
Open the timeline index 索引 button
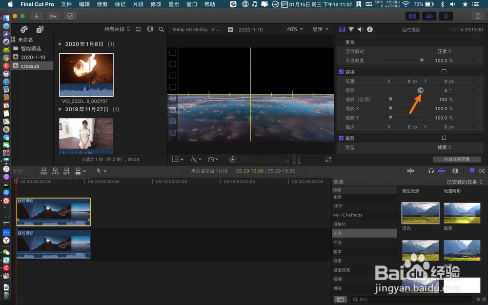pyautogui.click(x=19, y=171)
